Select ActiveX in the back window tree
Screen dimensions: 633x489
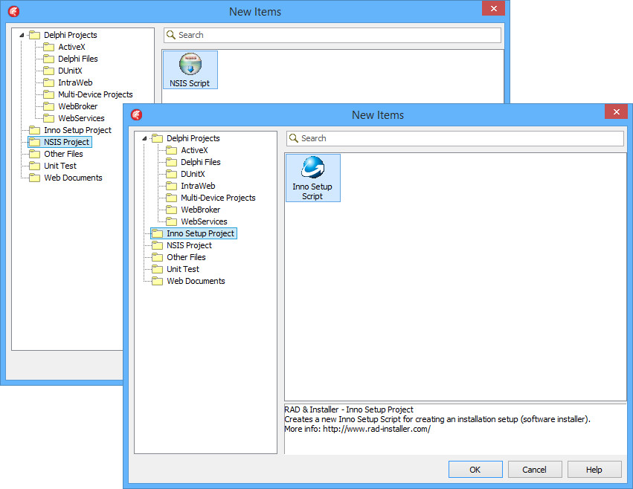pyautogui.click(x=72, y=47)
